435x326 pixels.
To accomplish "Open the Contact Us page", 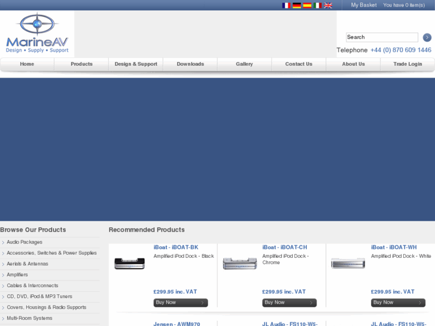I will click(x=299, y=64).
